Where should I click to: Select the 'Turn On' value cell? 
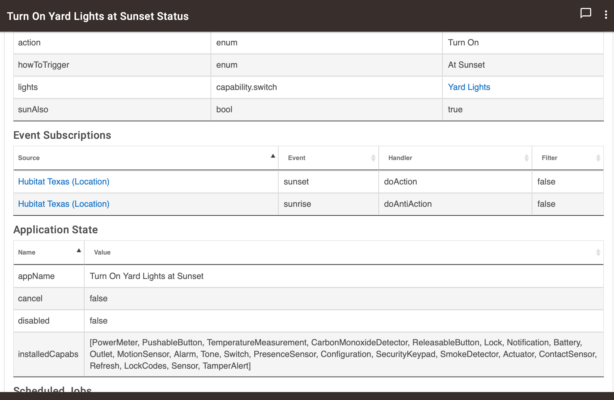523,42
